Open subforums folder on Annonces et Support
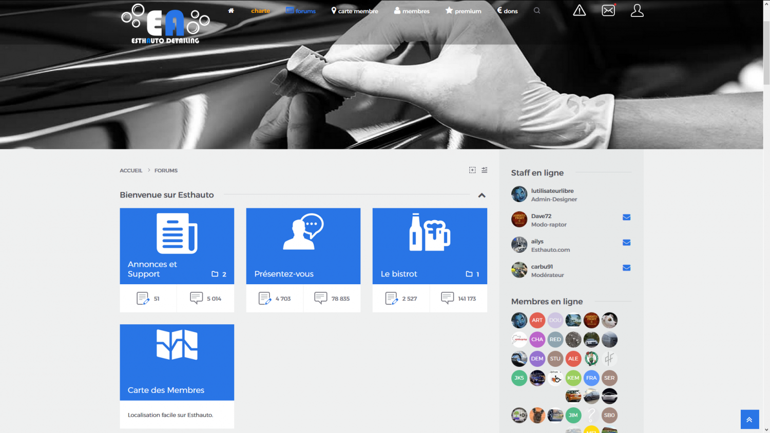This screenshot has width=770, height=433. [x=219, y=274]
